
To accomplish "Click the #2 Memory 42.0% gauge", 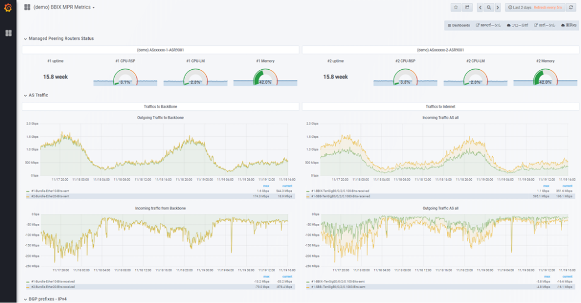I will point(546,77).
